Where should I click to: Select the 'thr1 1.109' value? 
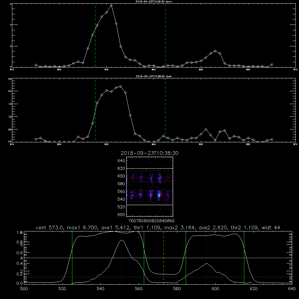147,228
